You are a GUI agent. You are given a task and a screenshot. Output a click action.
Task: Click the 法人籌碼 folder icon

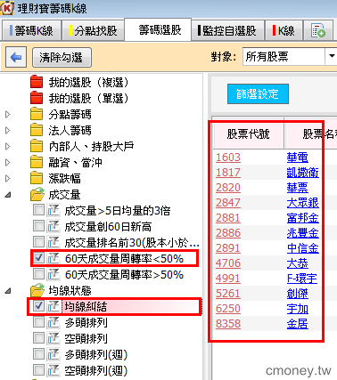tap(37, 130)
